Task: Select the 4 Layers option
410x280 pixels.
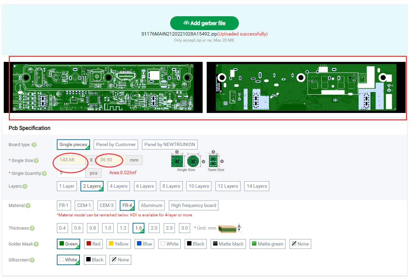Action: [118, 186]
